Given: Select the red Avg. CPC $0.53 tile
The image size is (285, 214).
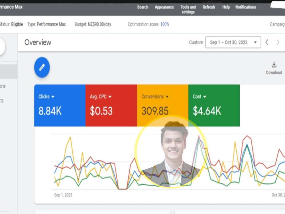Looking at the screenshot, I should [111, 105].
